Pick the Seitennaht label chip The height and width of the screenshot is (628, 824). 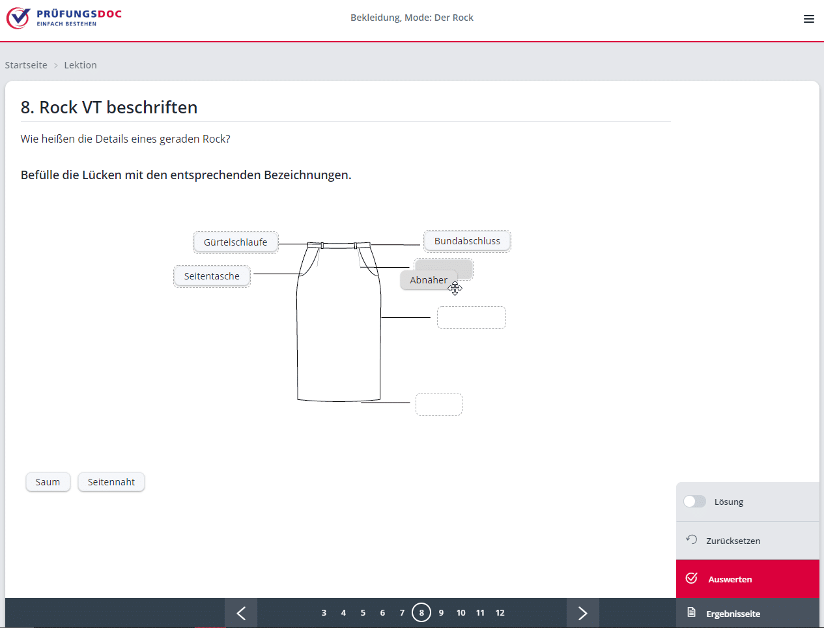(111, 482)
